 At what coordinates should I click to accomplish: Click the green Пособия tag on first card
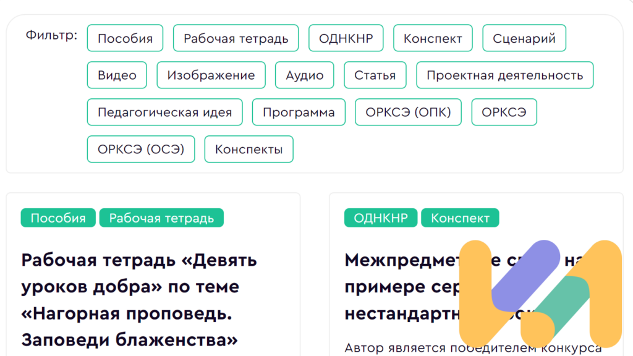coord(58,218)
